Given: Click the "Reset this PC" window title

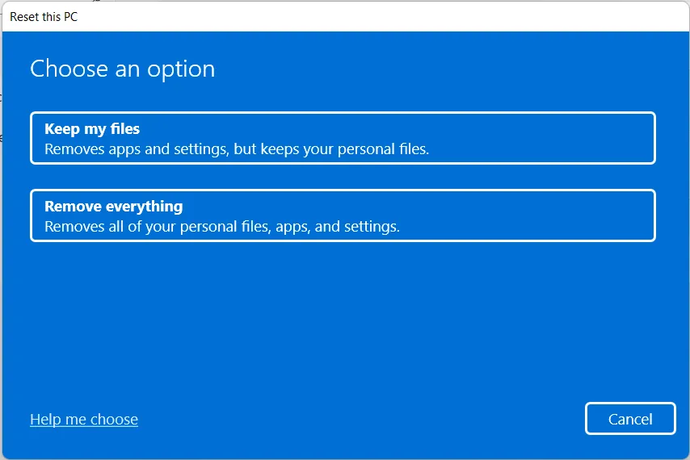Looking at the screenshot, I should coord(44,16).
